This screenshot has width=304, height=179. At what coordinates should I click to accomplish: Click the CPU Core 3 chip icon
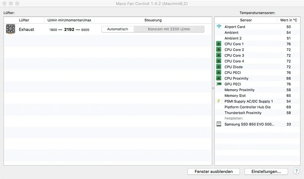pyautogui.click(x=219, y=55)
